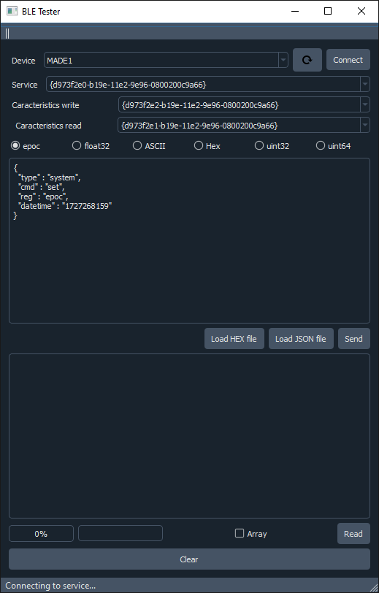Image resolution: width=379 pixels, height=593 pixels.
Task: Click the Load JSON file button
Action: tap(301, 338)
